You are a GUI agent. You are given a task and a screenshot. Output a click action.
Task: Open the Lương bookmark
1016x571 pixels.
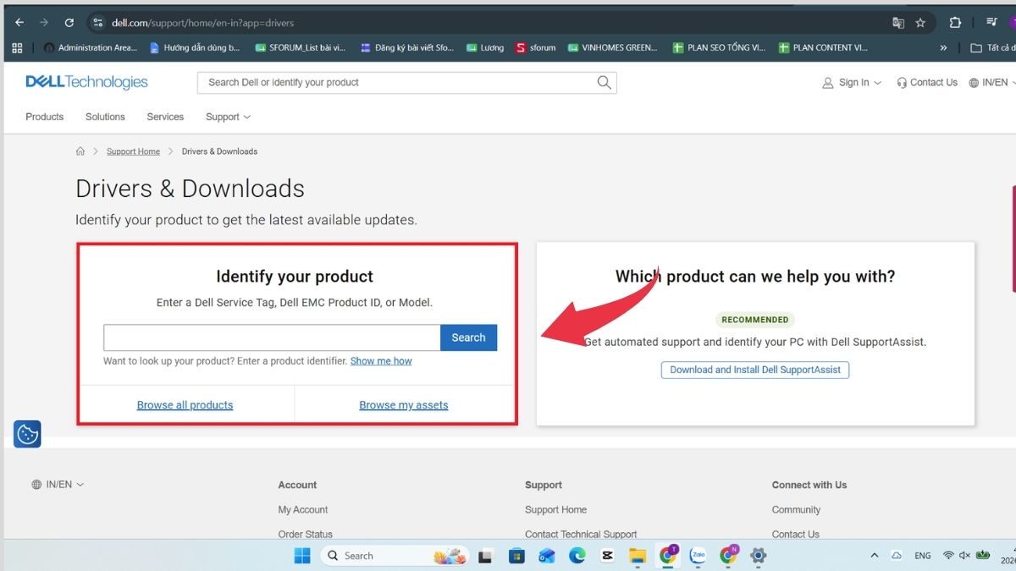coord(485,48)
